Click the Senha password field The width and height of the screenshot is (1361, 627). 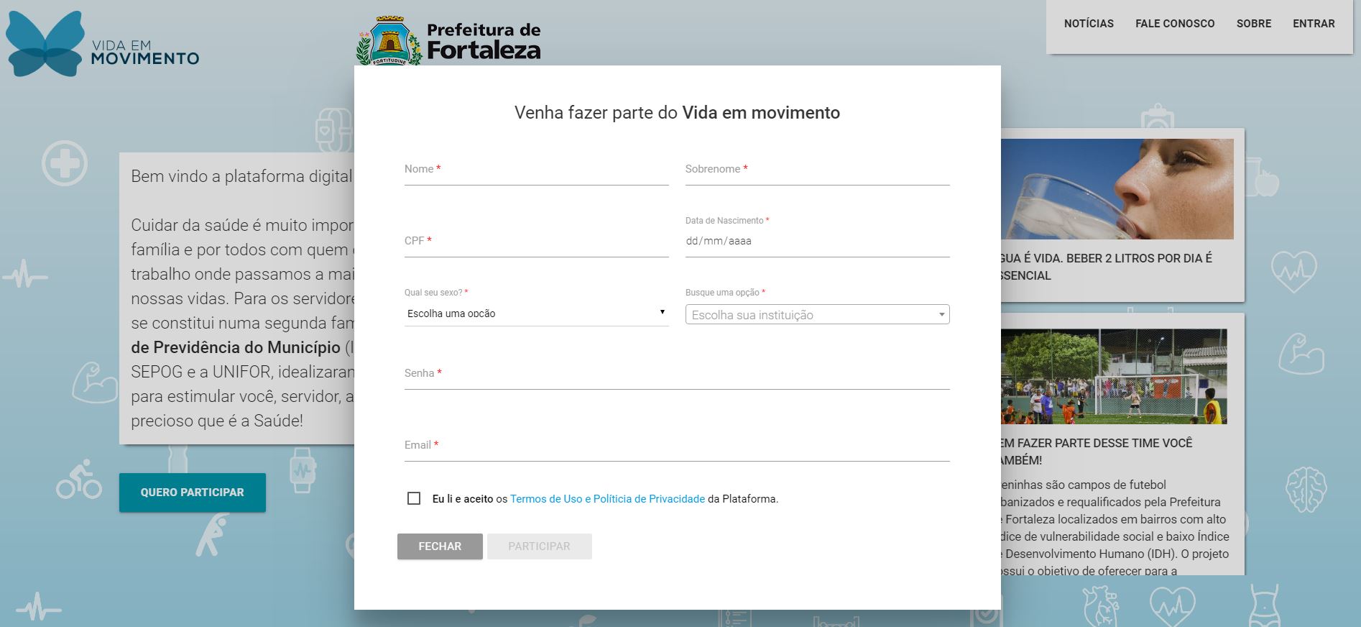[x=677, y=374]
